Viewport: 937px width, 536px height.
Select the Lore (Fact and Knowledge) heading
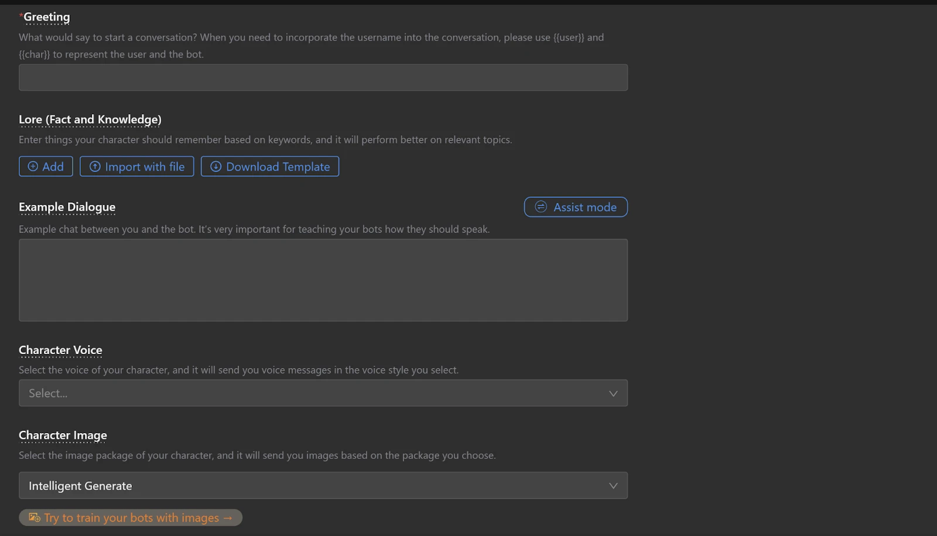coord(90,119)
